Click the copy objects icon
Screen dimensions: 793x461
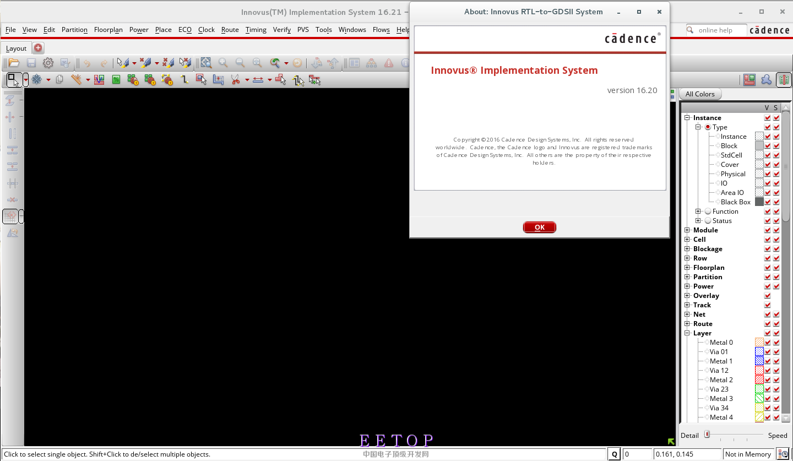point(59,80)
